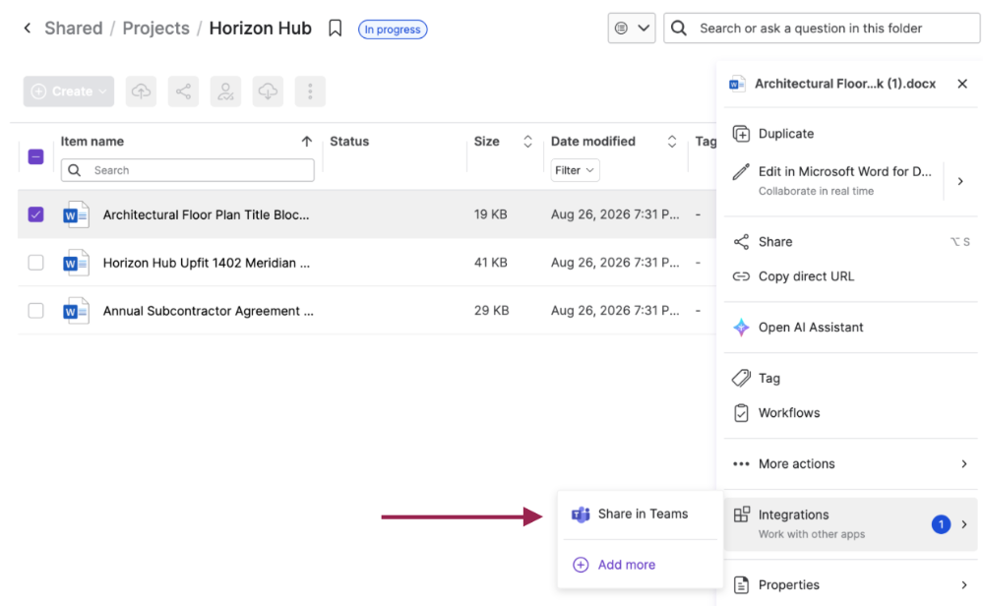
Task: Click the Item name search field
Action: [x=187, y=170]
